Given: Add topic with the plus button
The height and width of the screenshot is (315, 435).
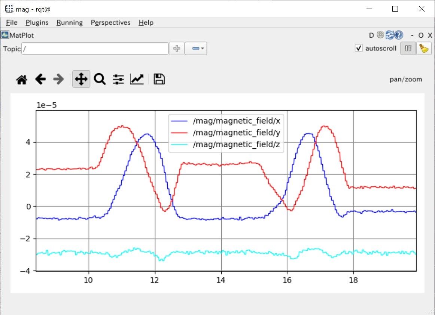Looking at the screenshot, I should coord(177,49).
